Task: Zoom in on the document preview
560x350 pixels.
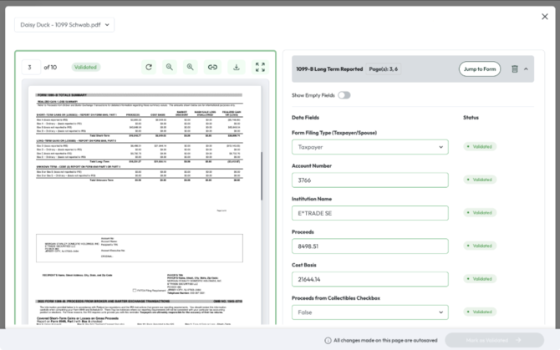Action: [x=190, y=67]
